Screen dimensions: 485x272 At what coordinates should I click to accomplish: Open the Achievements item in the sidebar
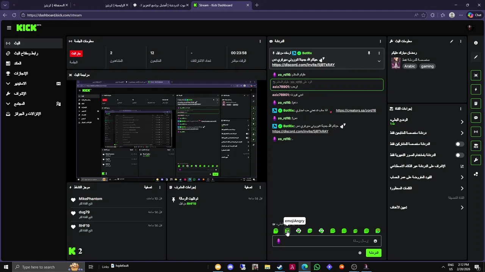coord(33,73)
